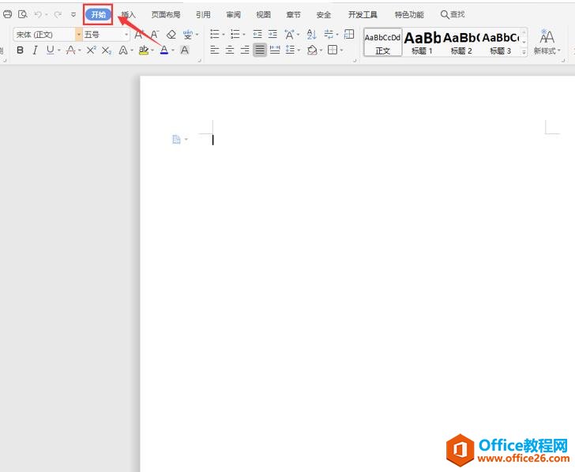
Task: Toggle Italic formatting
Action: click(x=36, y=51)
